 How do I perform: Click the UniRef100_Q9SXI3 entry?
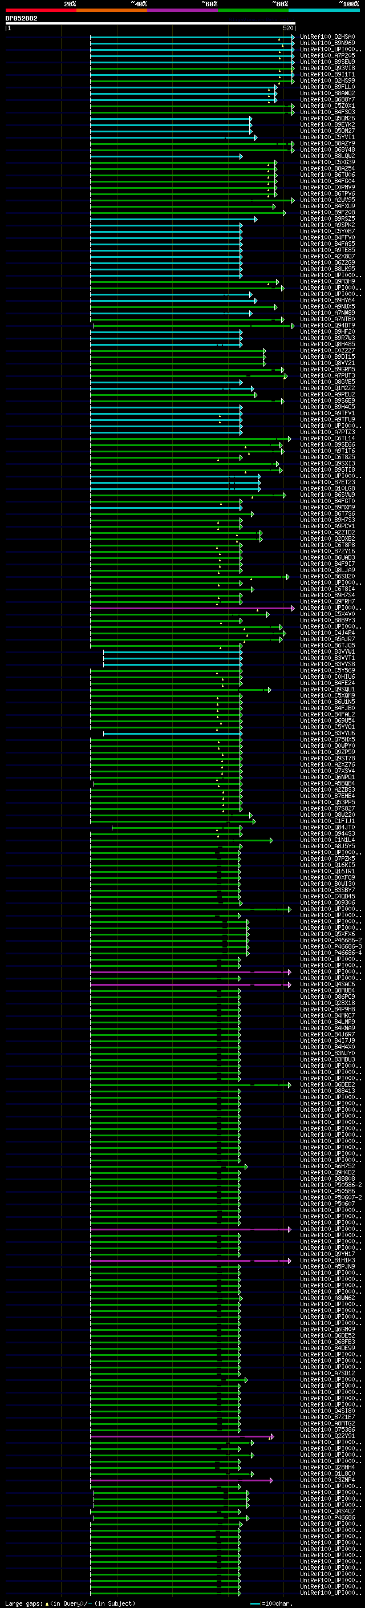(x=327, y=463)
